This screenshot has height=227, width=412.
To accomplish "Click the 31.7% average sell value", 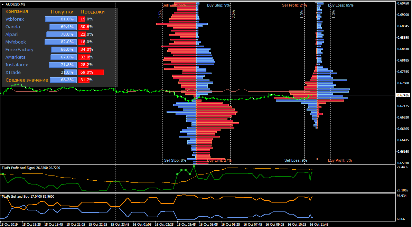I will tap(87, 80).
